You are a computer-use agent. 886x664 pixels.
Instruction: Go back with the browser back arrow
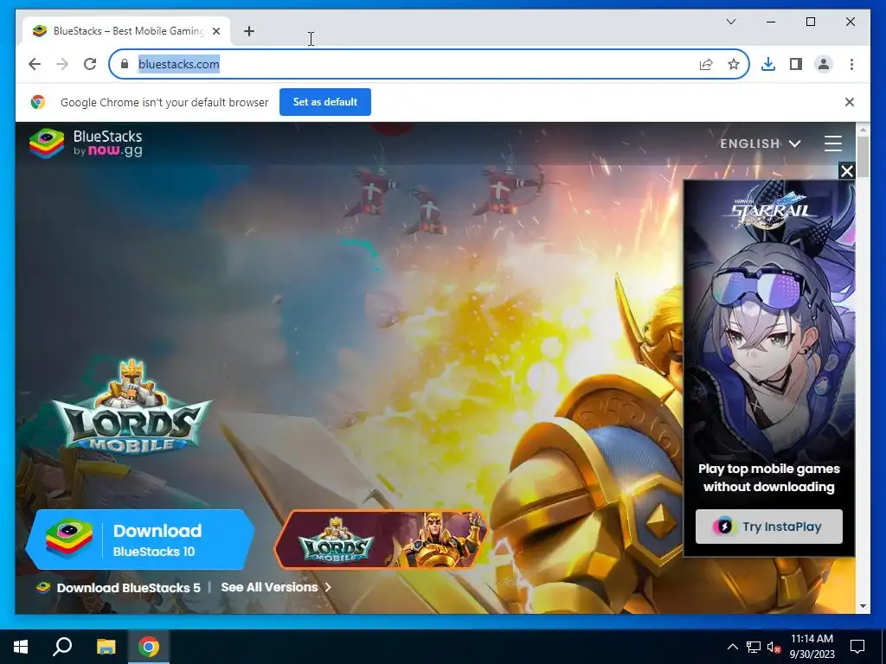[x=35, y=64]
